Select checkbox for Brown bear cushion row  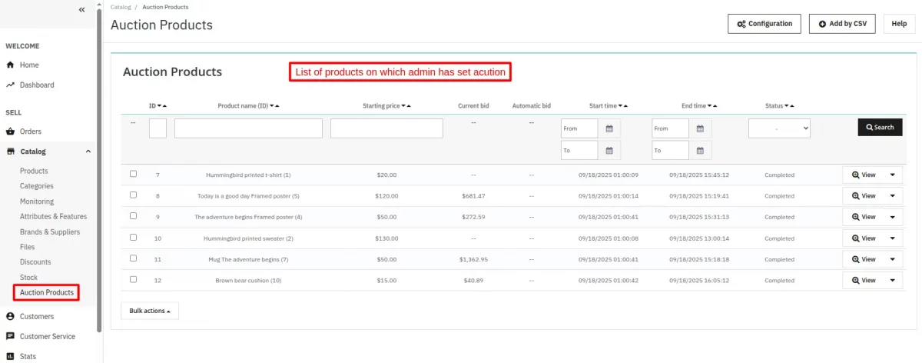click(133, 279)
